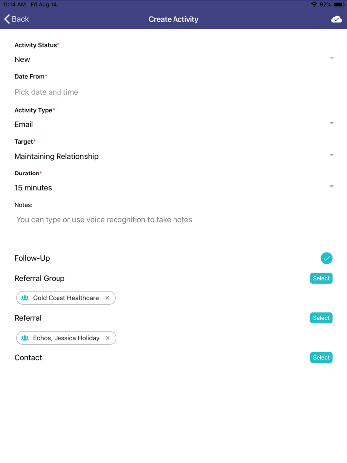Remove Echos, Jessica Holiday via its X icon
The width and height of the screenshot is (347, 463).
coord(108,338)
